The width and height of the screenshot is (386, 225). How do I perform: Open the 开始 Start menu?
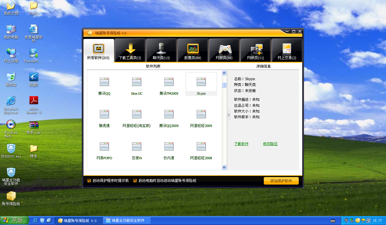pyautogui.click(x=14, y=220)
